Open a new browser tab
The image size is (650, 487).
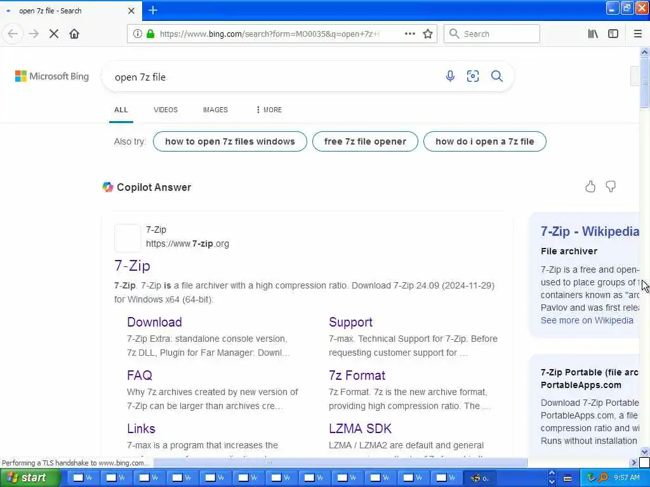coord(153,10)
